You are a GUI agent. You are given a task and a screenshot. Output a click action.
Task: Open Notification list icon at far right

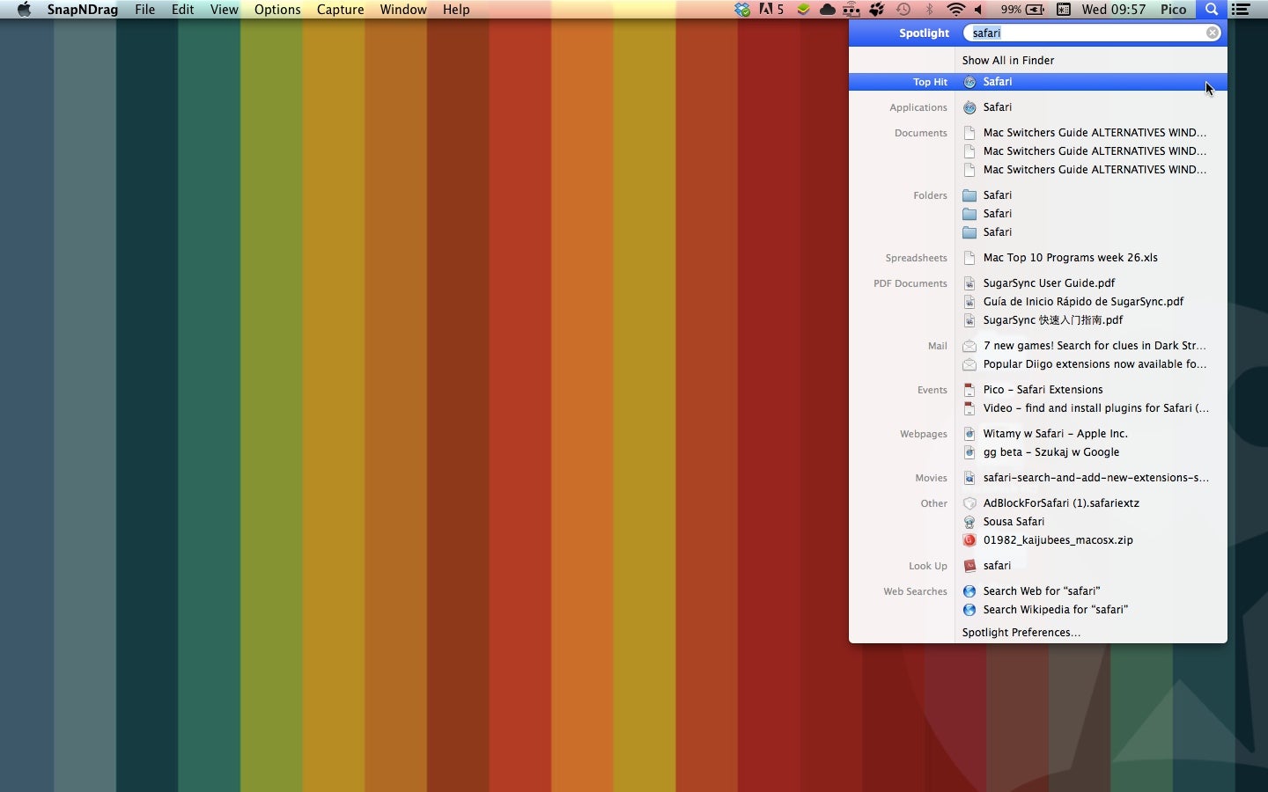1241,10
